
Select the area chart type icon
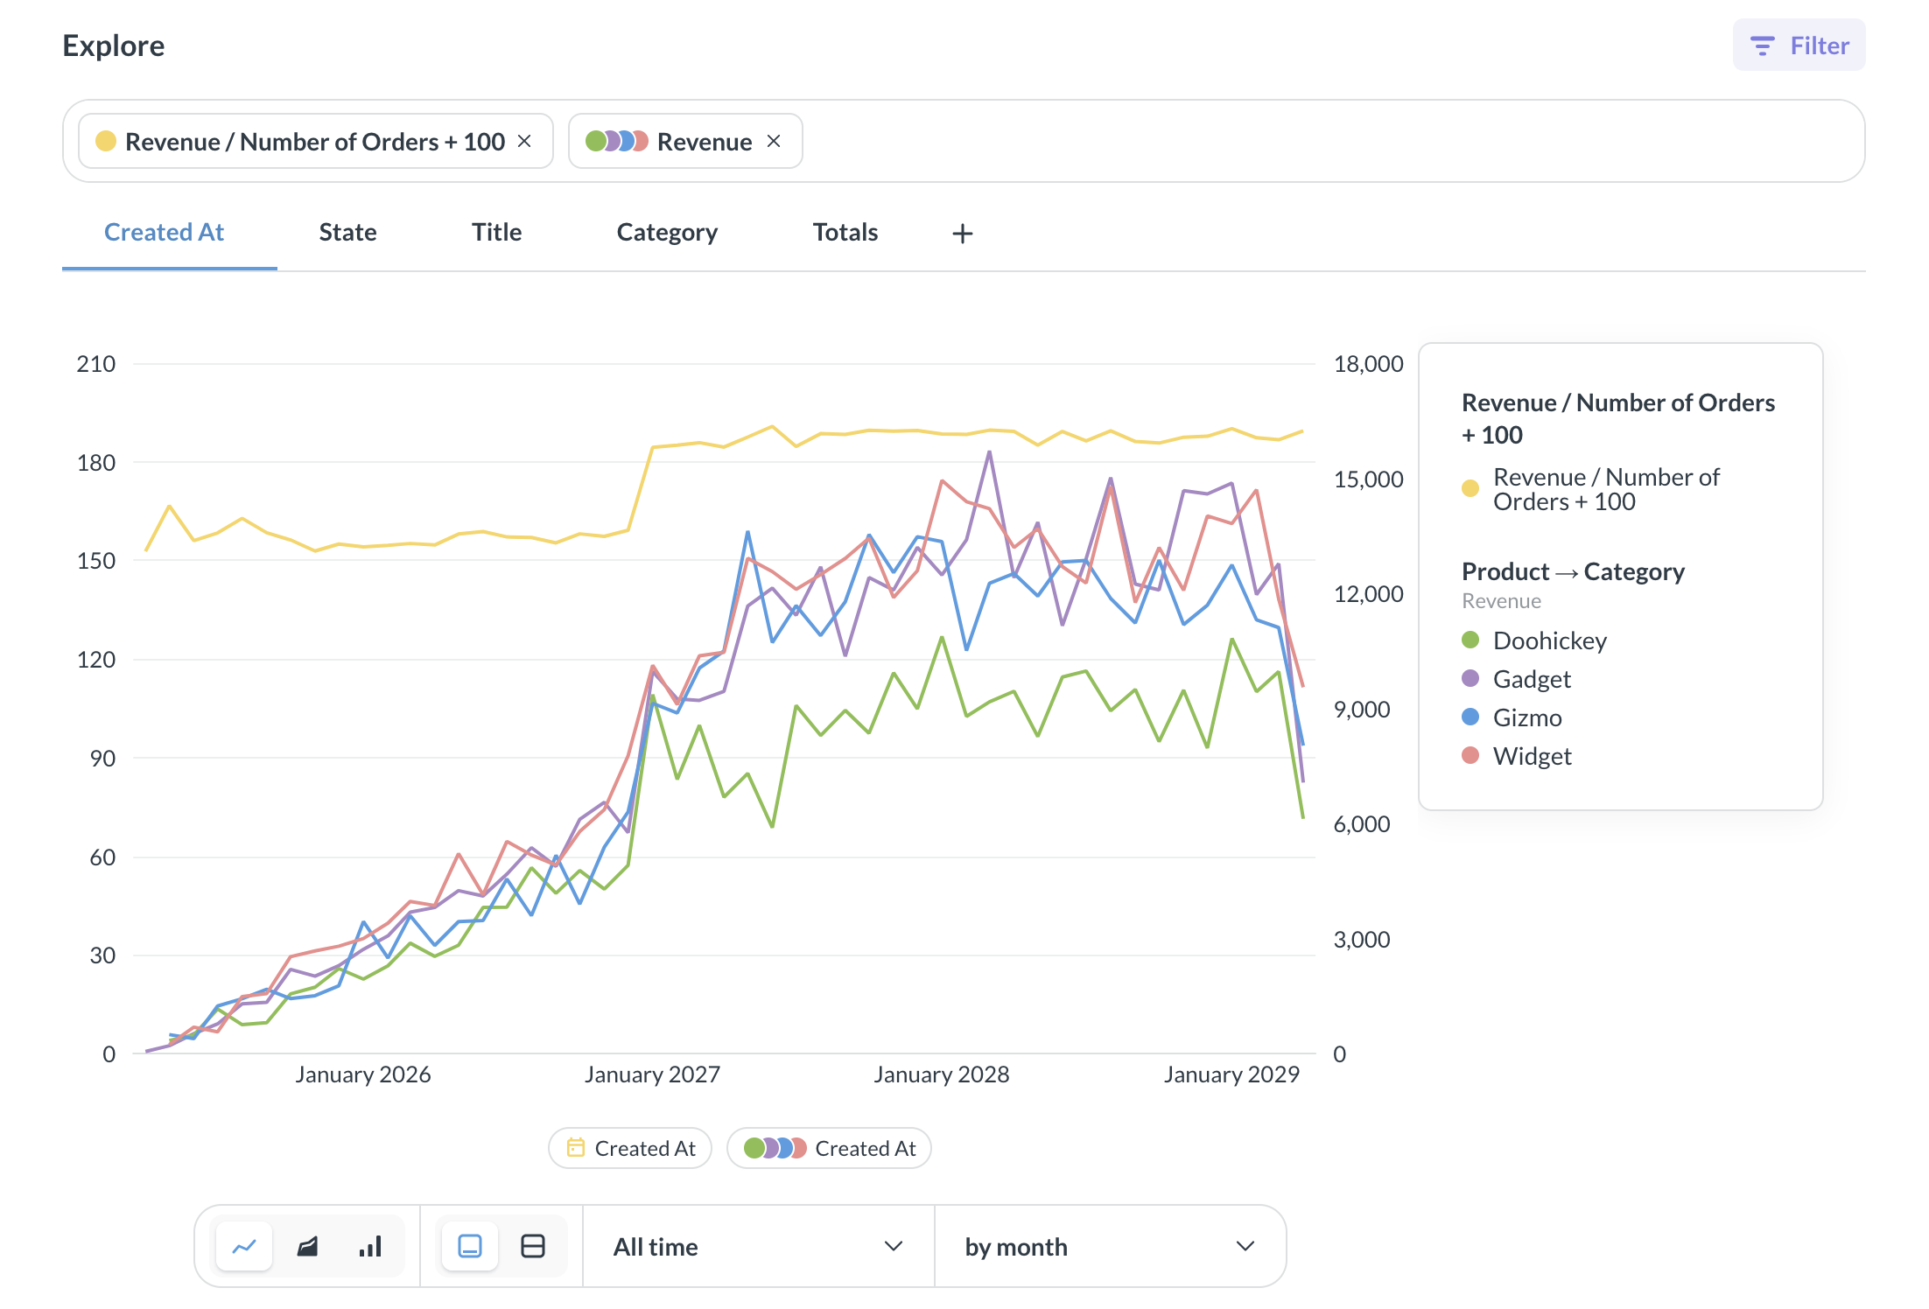click(307, 1246)
